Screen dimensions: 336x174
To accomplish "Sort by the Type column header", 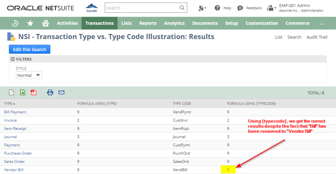I will click(10, 104).
